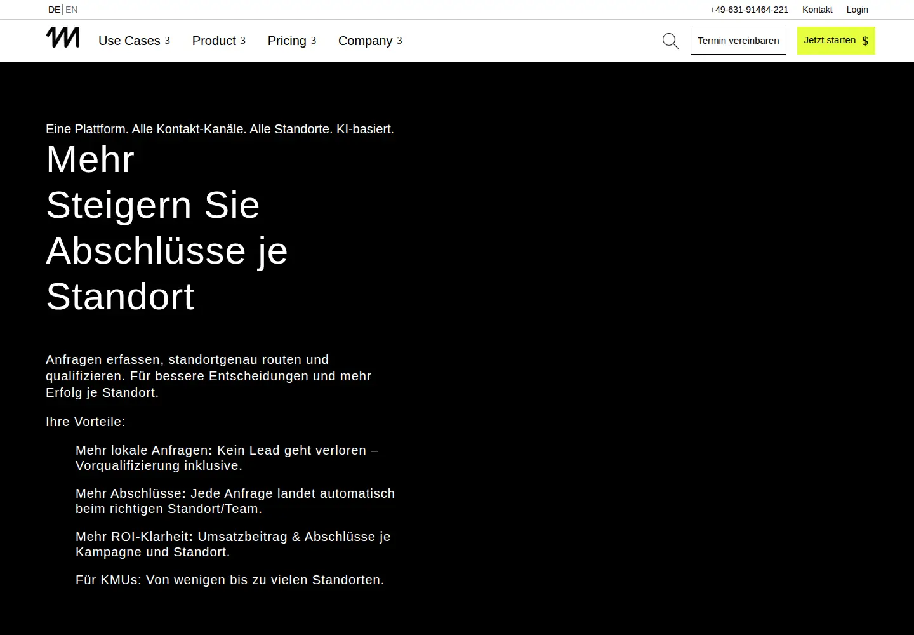The width and height of the screenshot is (914, 635).
Task: Open the Company dropdown
Action: 370,41
